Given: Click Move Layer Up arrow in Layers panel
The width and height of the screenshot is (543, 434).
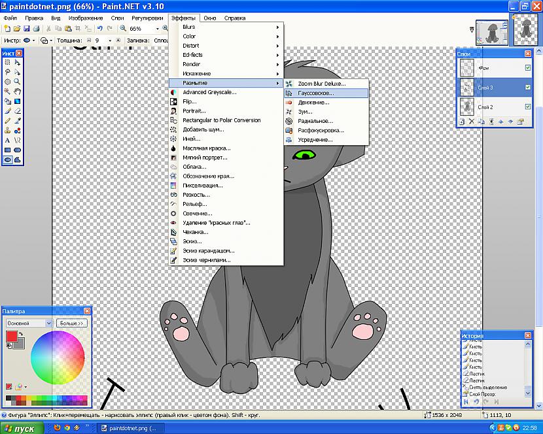Looking at the screenshot, I should coord(500,122).
